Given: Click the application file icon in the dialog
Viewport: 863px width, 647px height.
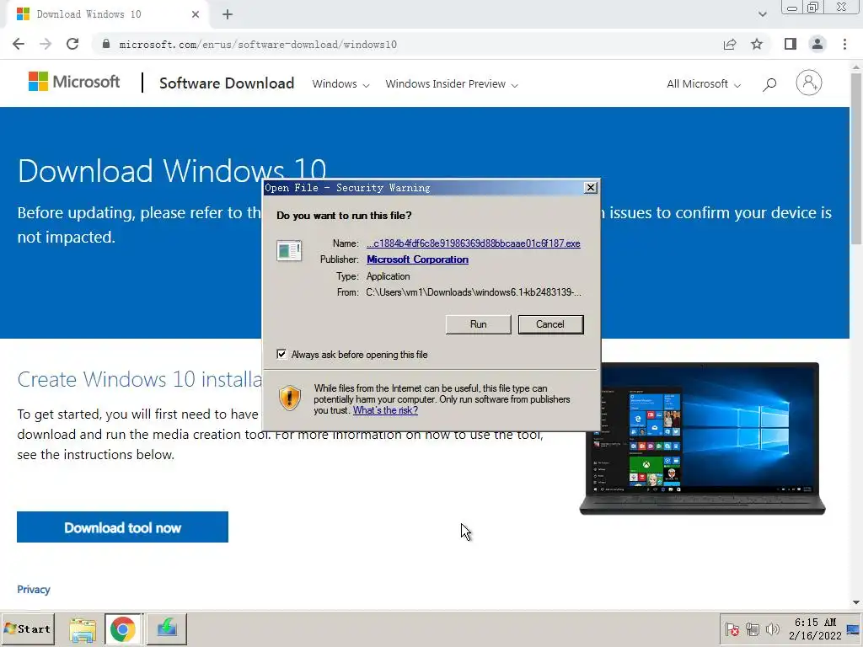Looking at the screenshot, I should click(x=289, y=251).
